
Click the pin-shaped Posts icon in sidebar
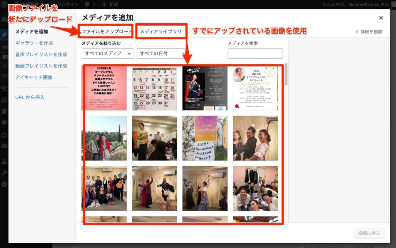pos(4,35)
